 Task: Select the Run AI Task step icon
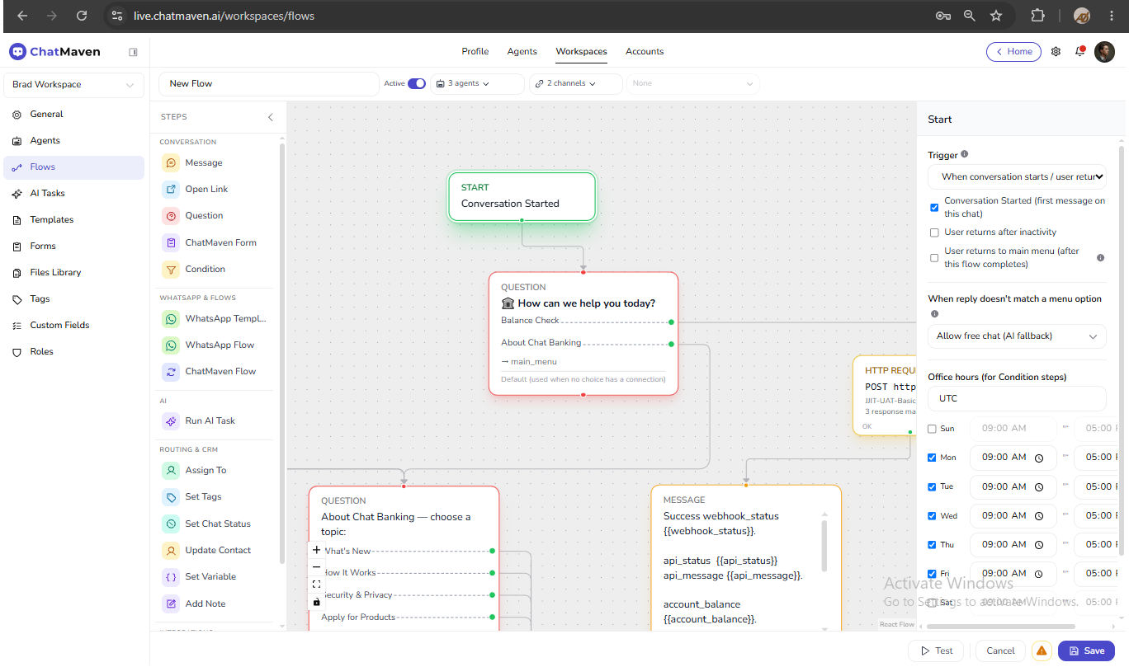[171, 420]
